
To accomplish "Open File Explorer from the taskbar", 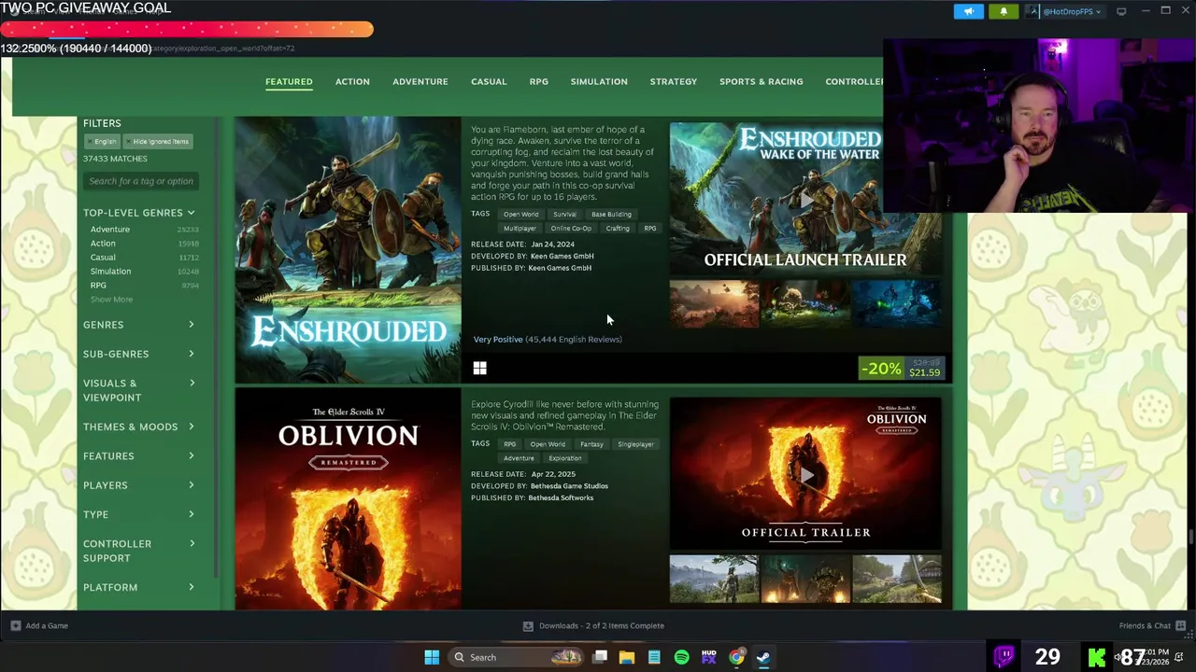I will 627,657.
